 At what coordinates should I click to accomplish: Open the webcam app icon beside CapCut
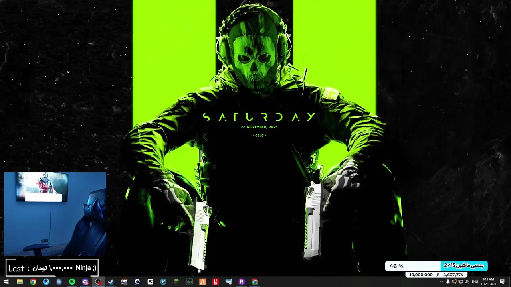137,282
